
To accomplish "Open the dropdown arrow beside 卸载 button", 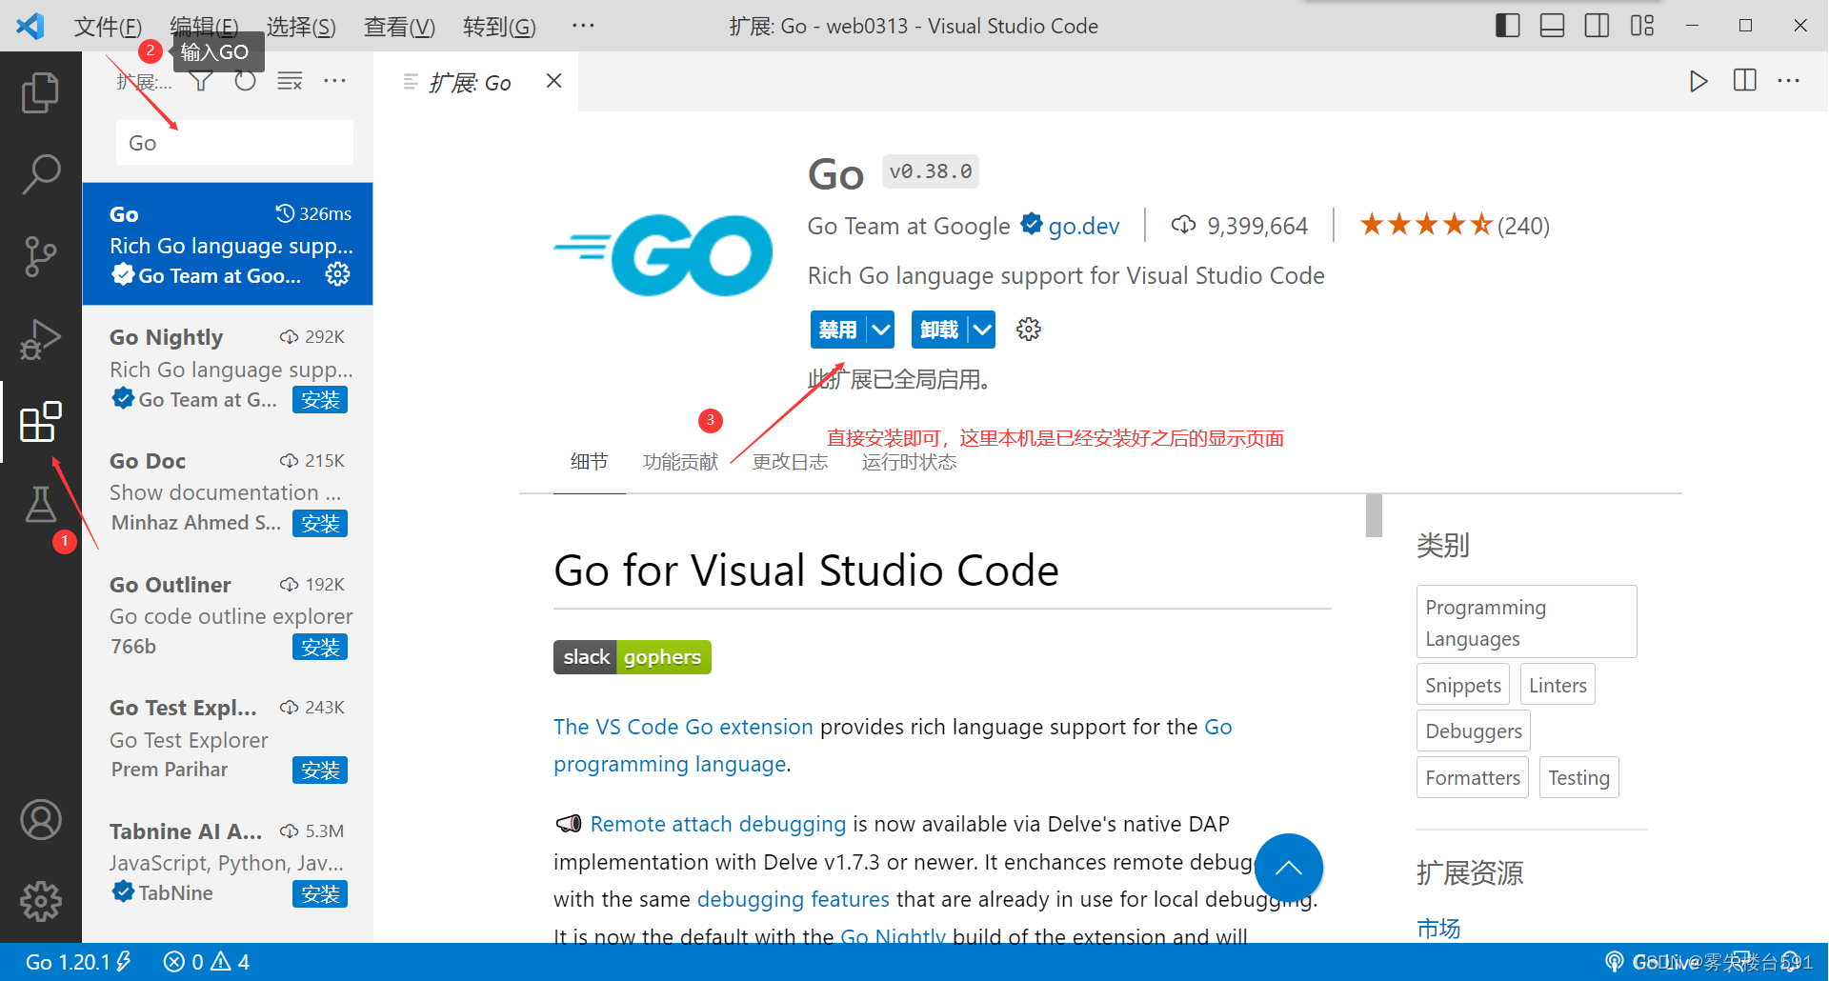I will (981, 329).
